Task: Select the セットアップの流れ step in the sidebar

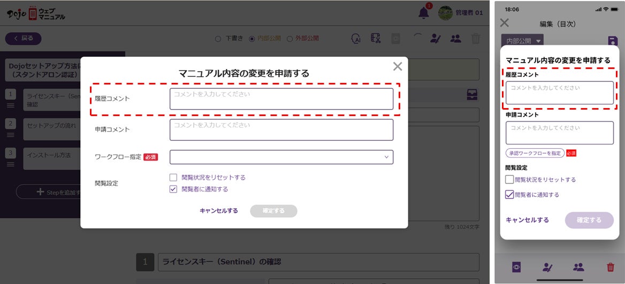Action: pyautogui.click(x=52, y=129)
